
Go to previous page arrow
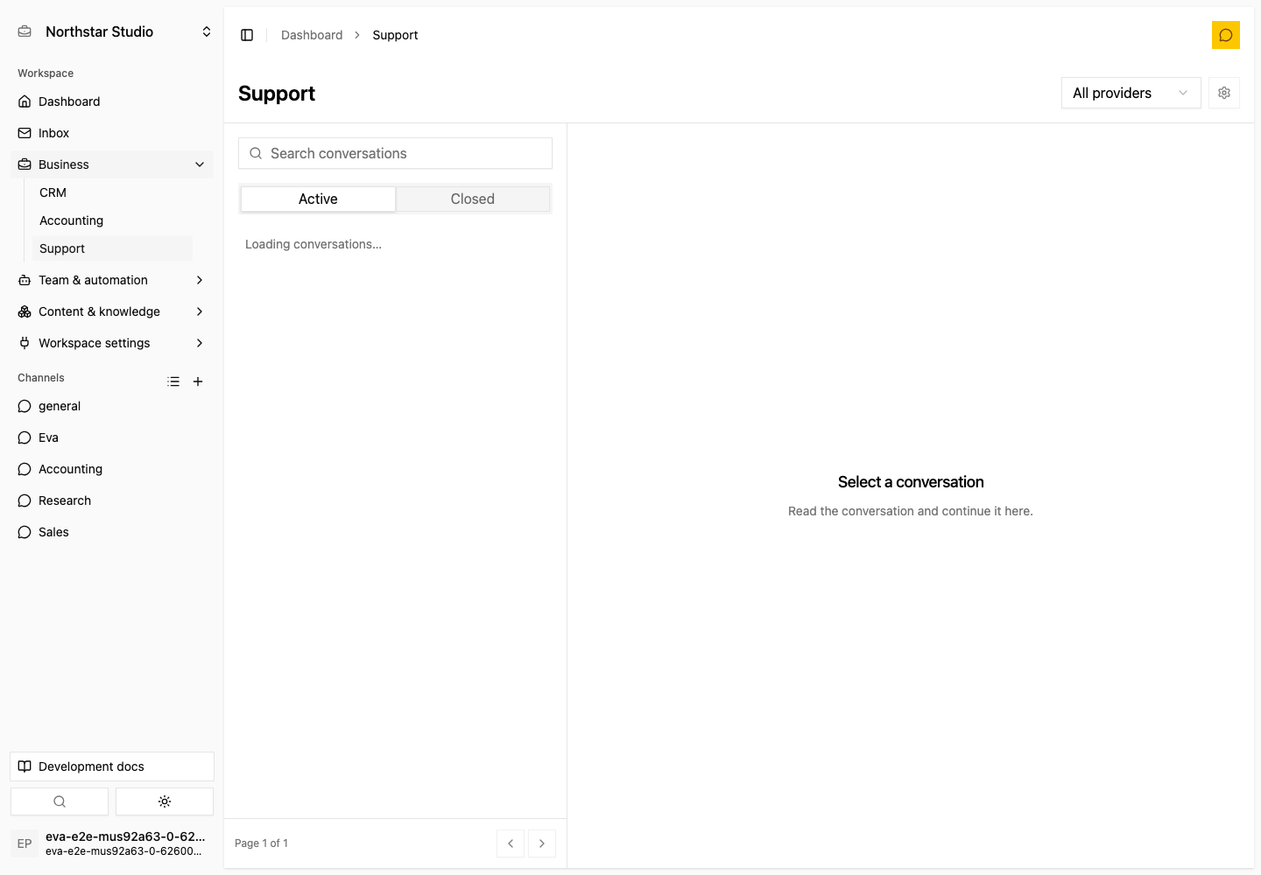tap(511, 843)
